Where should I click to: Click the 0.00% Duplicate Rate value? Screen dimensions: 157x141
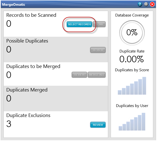coord(131,59)
